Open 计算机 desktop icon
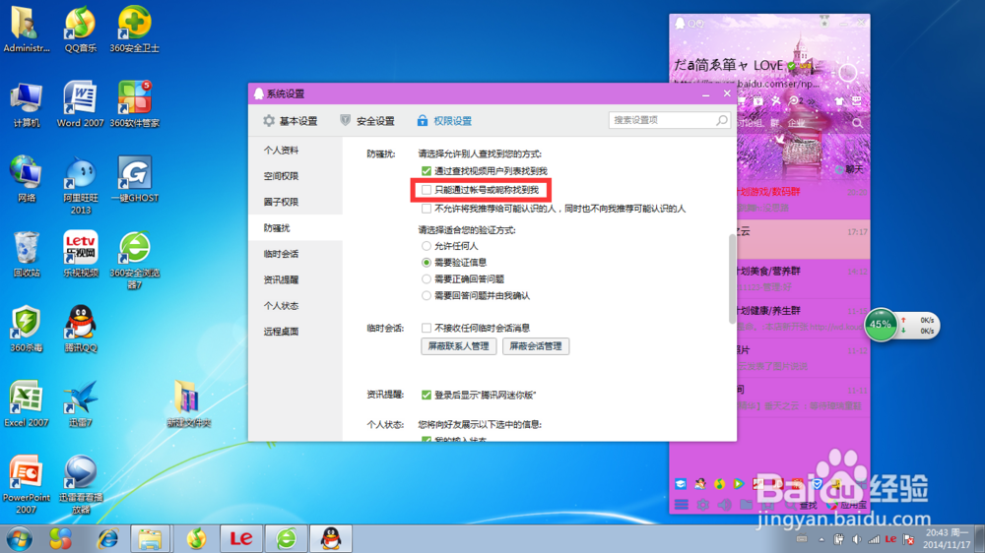This screenshot has width=985, height=553. coord(27,104)
